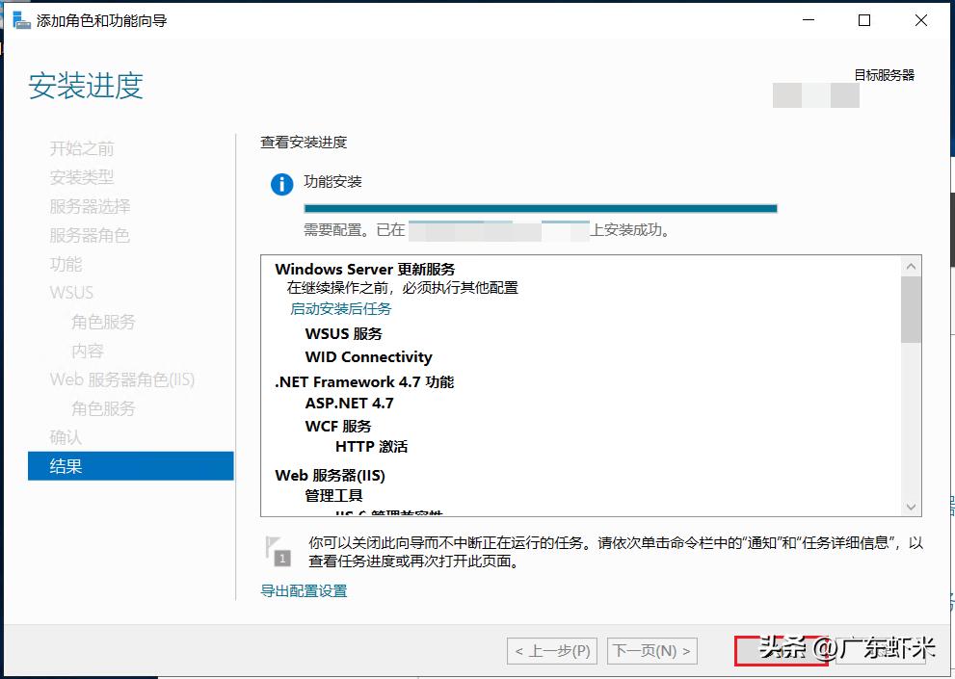The width and height of the screenshot is (955, 679).
Task: Click the 启动安装后任务 link
Action: (339, 308)
